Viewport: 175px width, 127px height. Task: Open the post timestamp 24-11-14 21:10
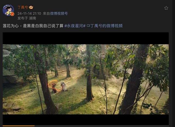(29, 13)
